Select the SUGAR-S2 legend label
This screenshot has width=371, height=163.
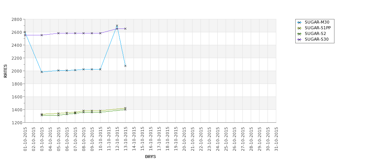pyautogui.click(x=315, y=33)
